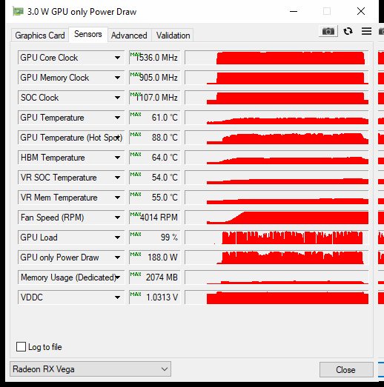Click the Close button at bottom
Viewport: 384px width, 387px height.
pyautogui.click(x=346, y=370)
